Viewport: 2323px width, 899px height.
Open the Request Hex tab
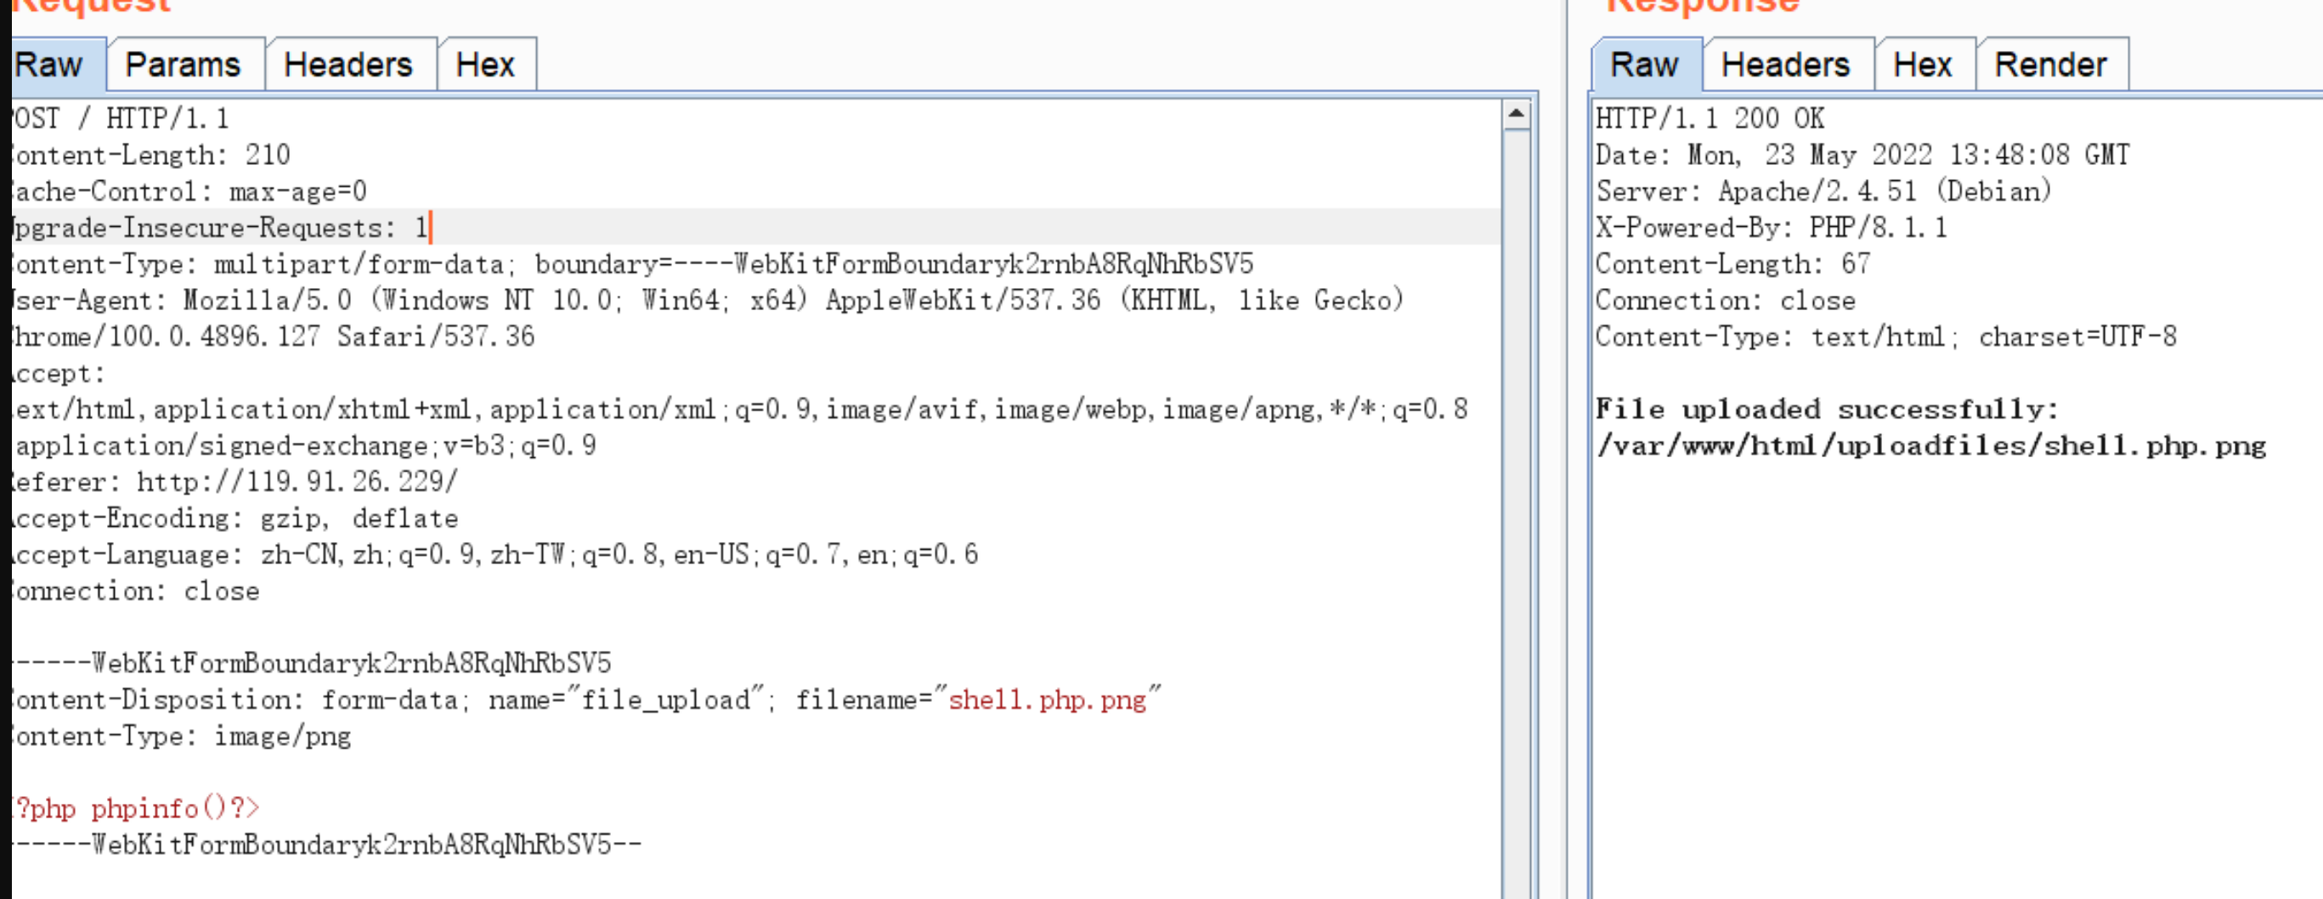click(x=485, y=65)
